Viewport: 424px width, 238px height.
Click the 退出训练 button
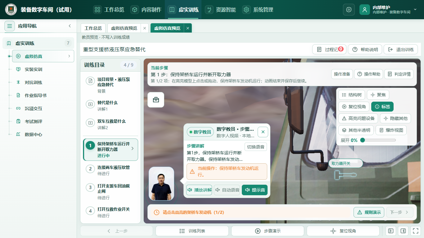pyautogui.click(x=401, y=50)
